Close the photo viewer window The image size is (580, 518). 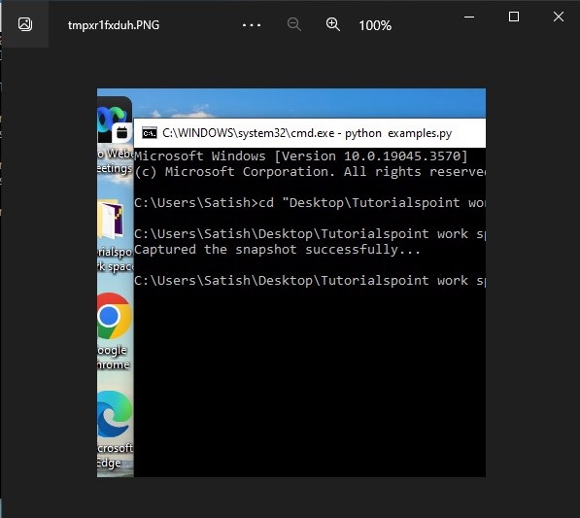pyautogui.click(x=559, y=17)
